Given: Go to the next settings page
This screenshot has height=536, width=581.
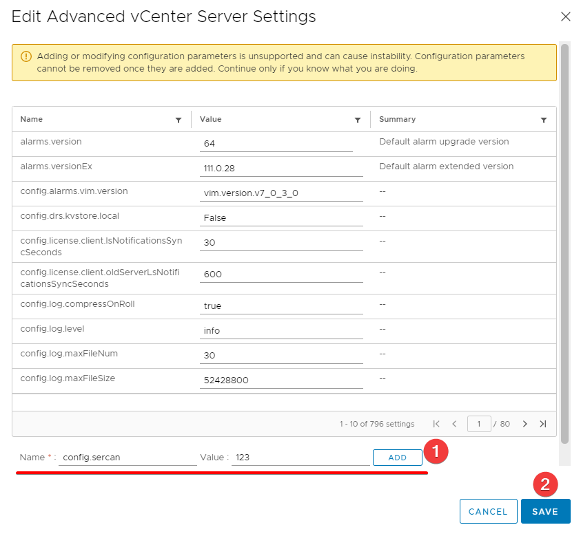Looking at the screenshot, I should point(525,424).
